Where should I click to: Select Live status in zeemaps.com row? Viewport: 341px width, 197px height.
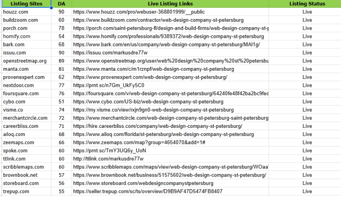coord(307,142)
